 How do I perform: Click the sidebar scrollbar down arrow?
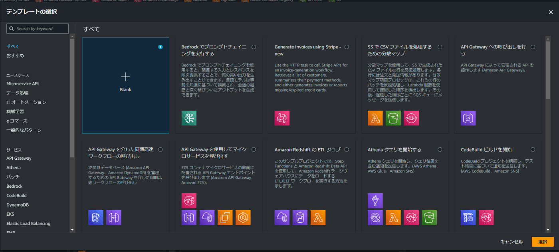coord(72,230)
